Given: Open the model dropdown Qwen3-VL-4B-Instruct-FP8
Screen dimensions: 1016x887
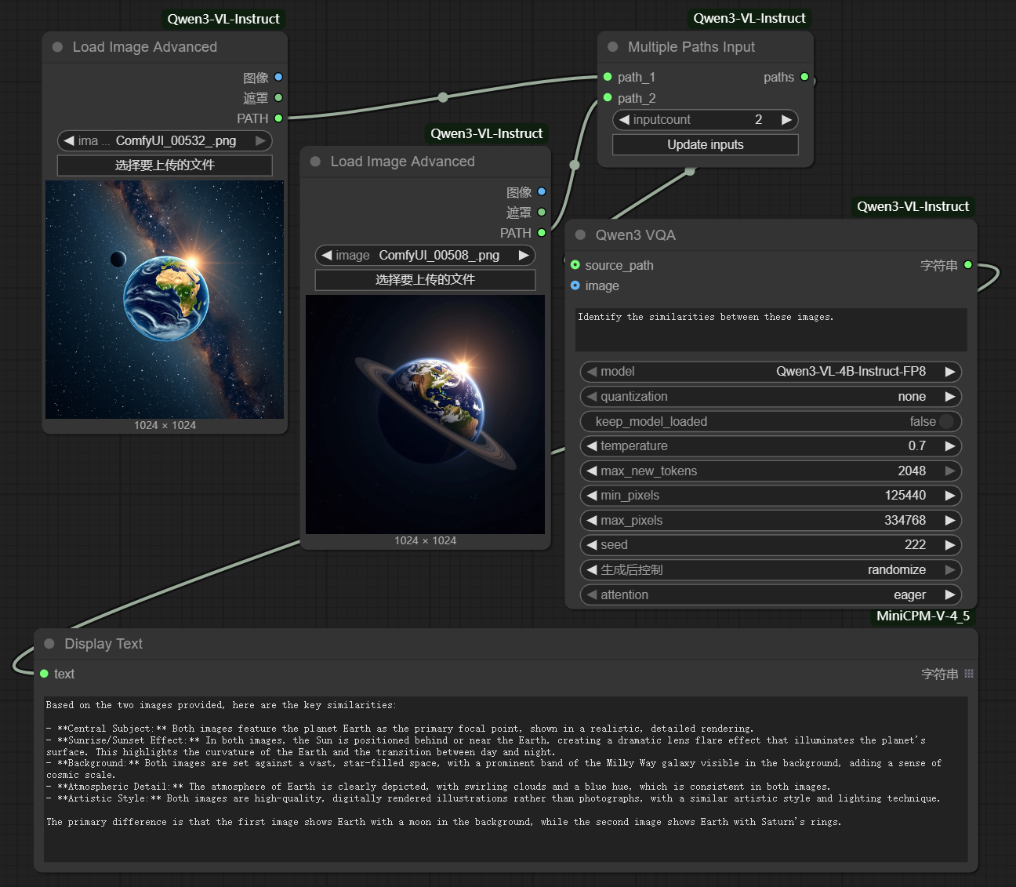Looking at the screenshot, I should point(771,372).
